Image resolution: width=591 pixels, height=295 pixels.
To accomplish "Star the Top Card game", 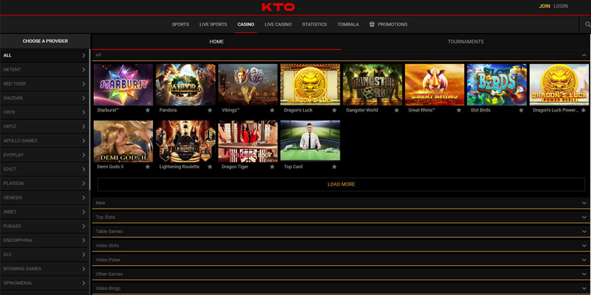I will tap(335, 167).
